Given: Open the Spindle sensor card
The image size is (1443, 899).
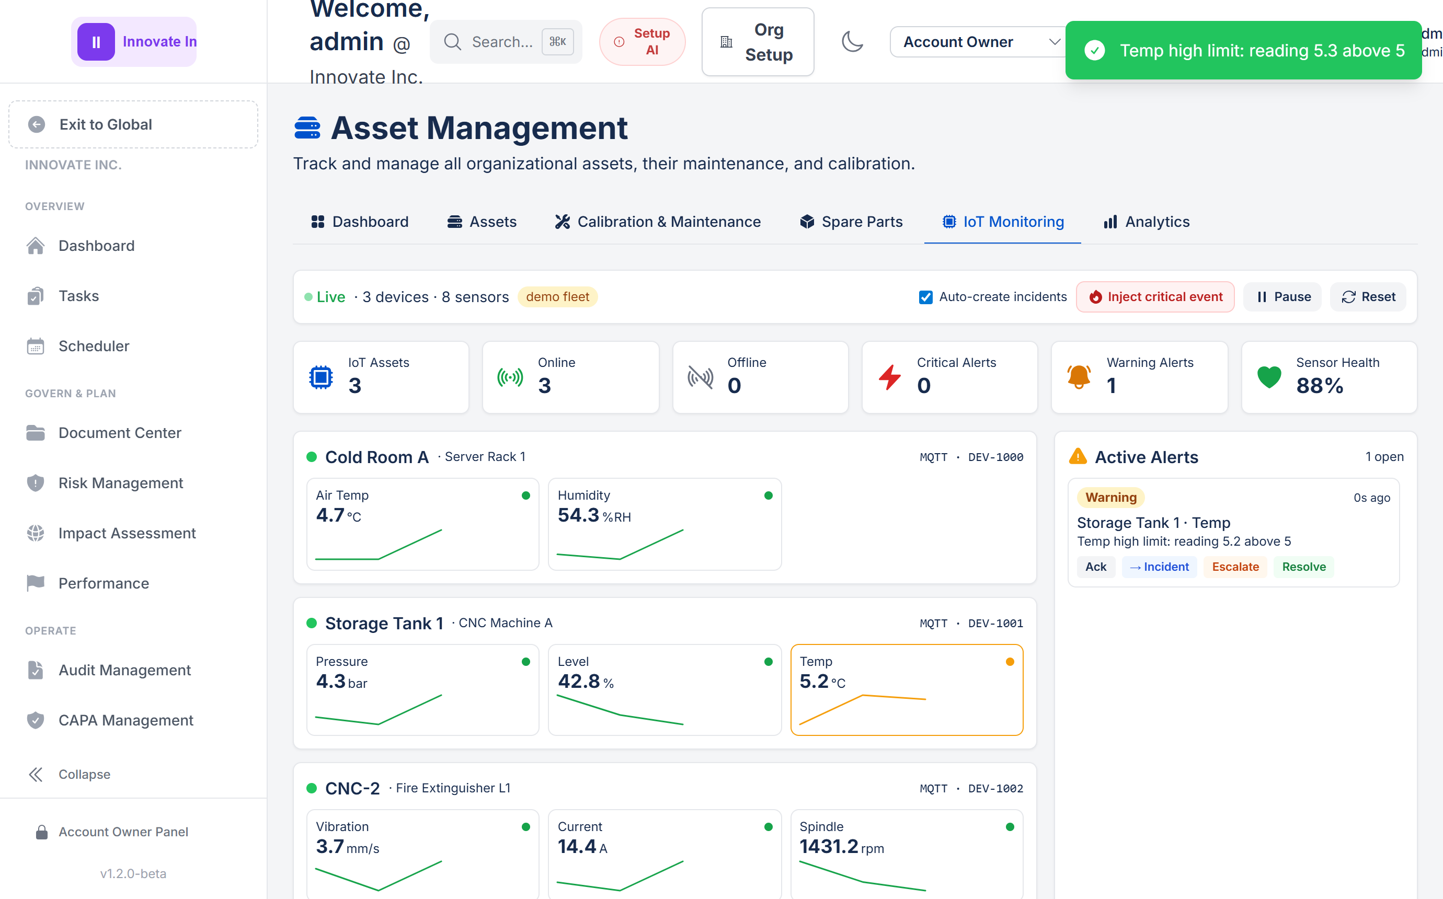Looking at the screenshot, I should click(906, 855).
